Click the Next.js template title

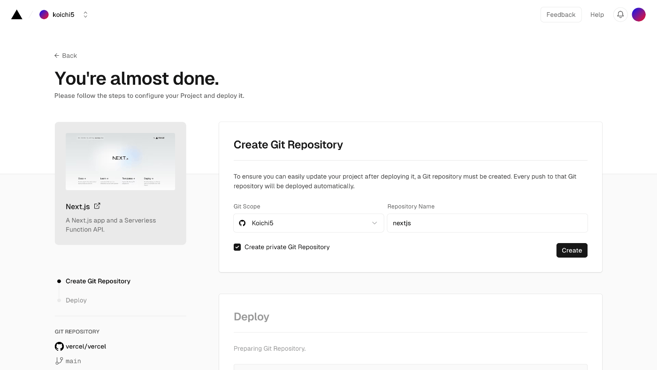click(x=78, y=207)
